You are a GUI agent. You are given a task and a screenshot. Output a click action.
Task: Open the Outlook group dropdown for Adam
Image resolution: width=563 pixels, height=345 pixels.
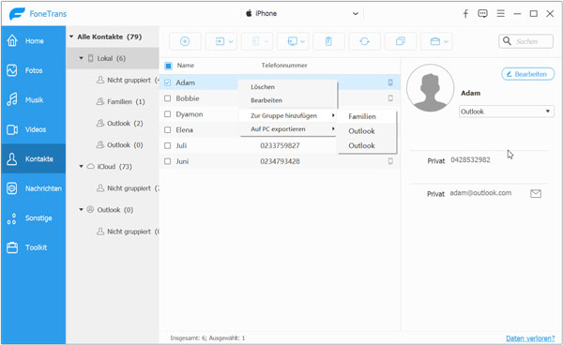point(507,112)
